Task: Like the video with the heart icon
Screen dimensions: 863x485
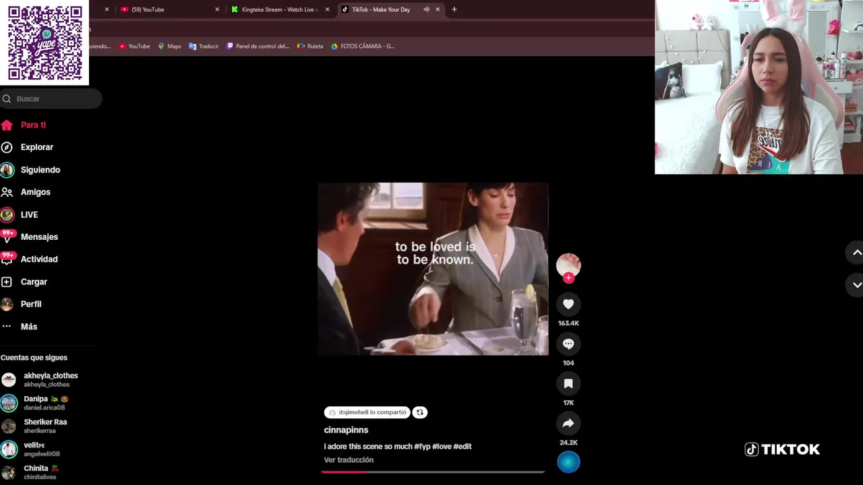Action: [x=568, y=304]
